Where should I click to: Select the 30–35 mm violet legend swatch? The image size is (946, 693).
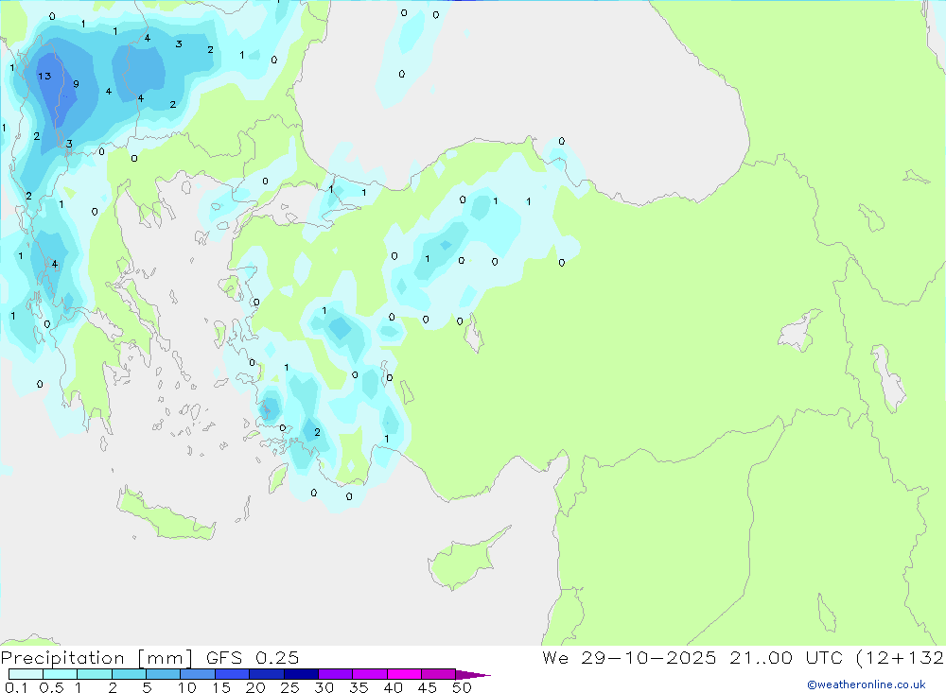(x=335, y=674)
